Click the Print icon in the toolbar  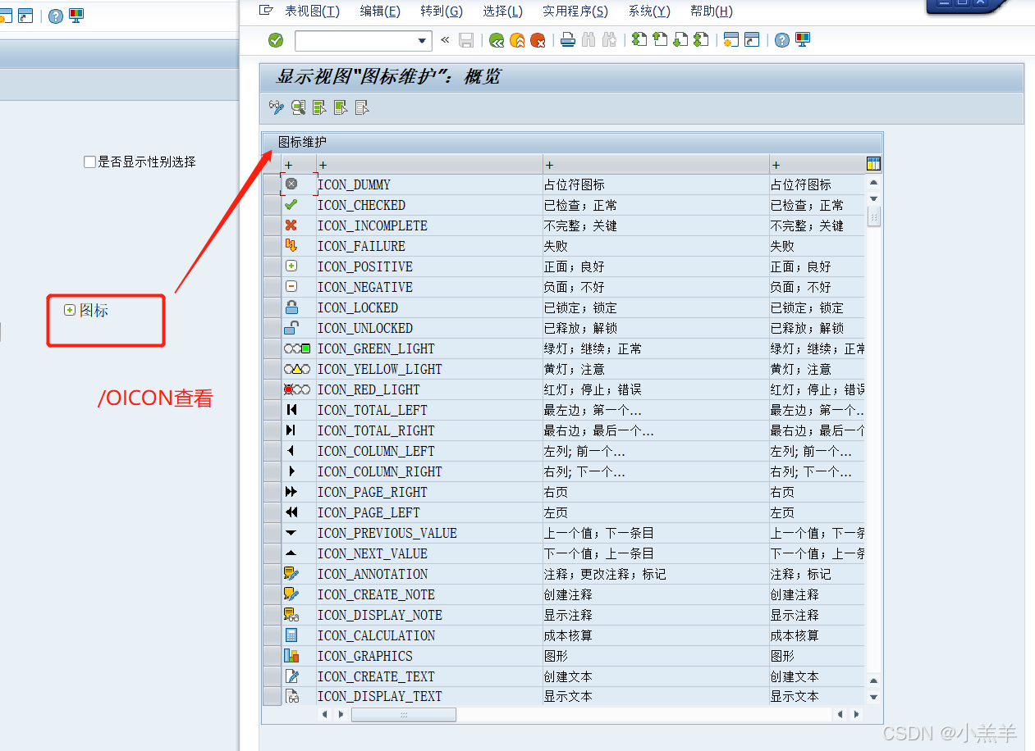(567, 39)
